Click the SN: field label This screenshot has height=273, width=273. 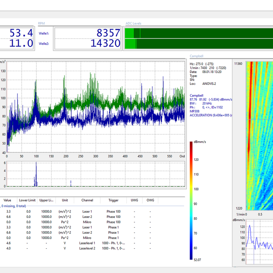click(x=192, y=80)
